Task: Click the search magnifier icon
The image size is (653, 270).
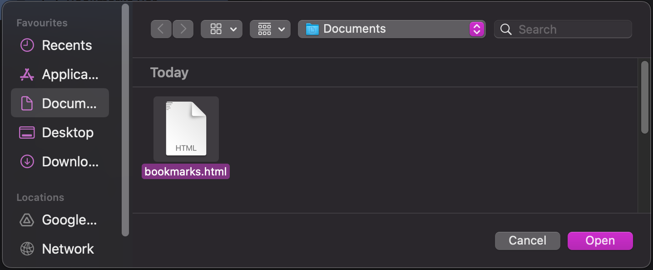Action: (x=506, y=30)
